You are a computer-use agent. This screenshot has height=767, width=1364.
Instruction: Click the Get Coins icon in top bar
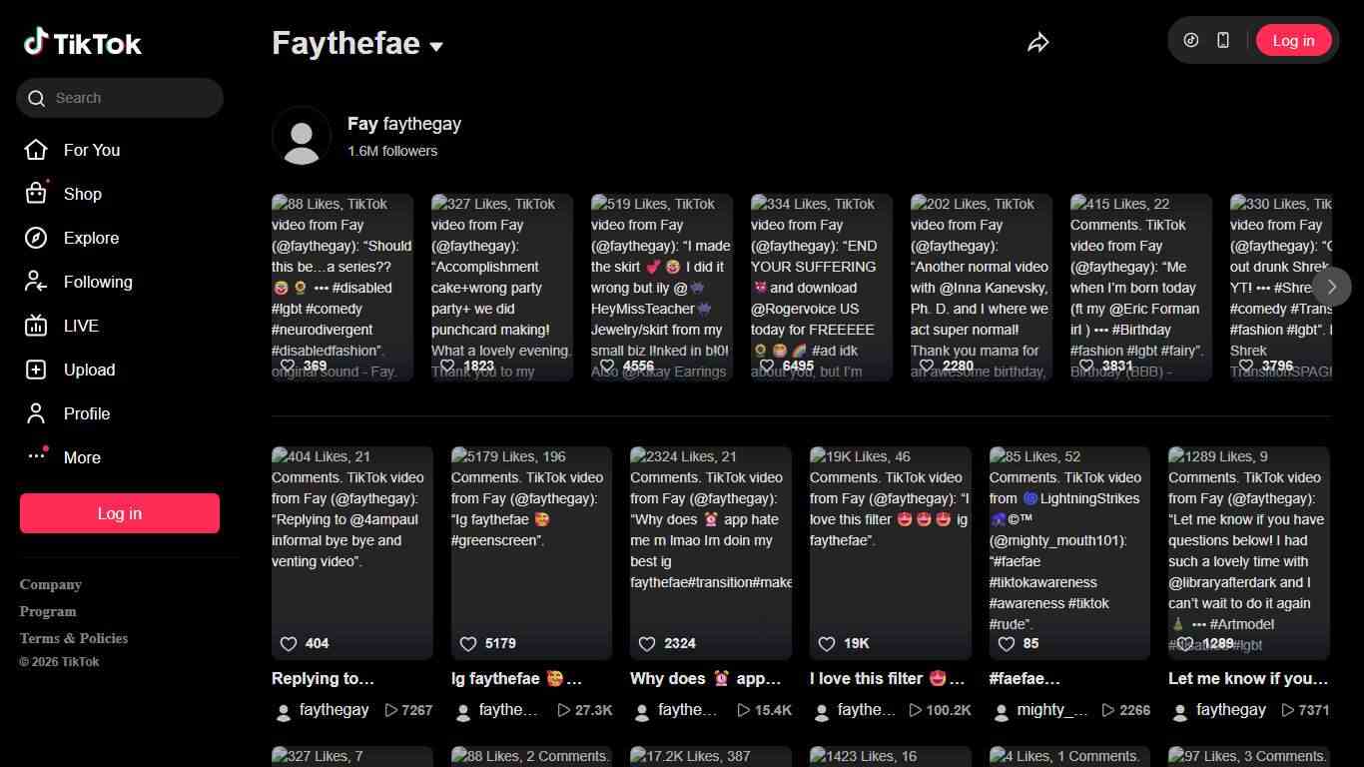(1191, 40)
